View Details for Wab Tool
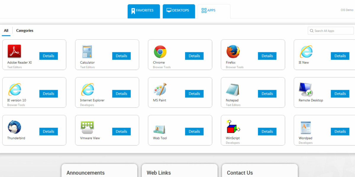 pyautogui.click(x=194, y=132)
